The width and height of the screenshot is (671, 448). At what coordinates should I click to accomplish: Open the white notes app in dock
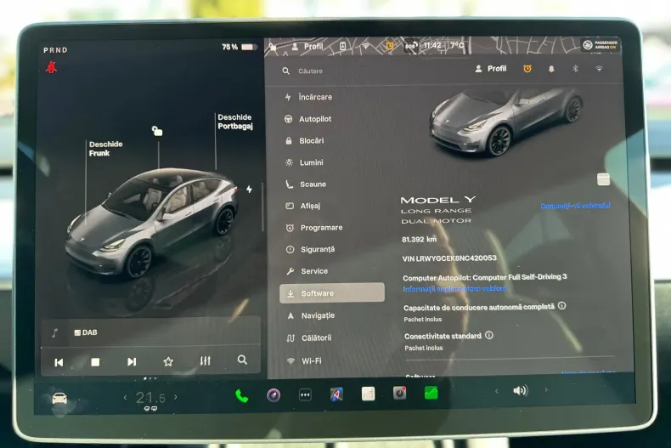point(368,394)
